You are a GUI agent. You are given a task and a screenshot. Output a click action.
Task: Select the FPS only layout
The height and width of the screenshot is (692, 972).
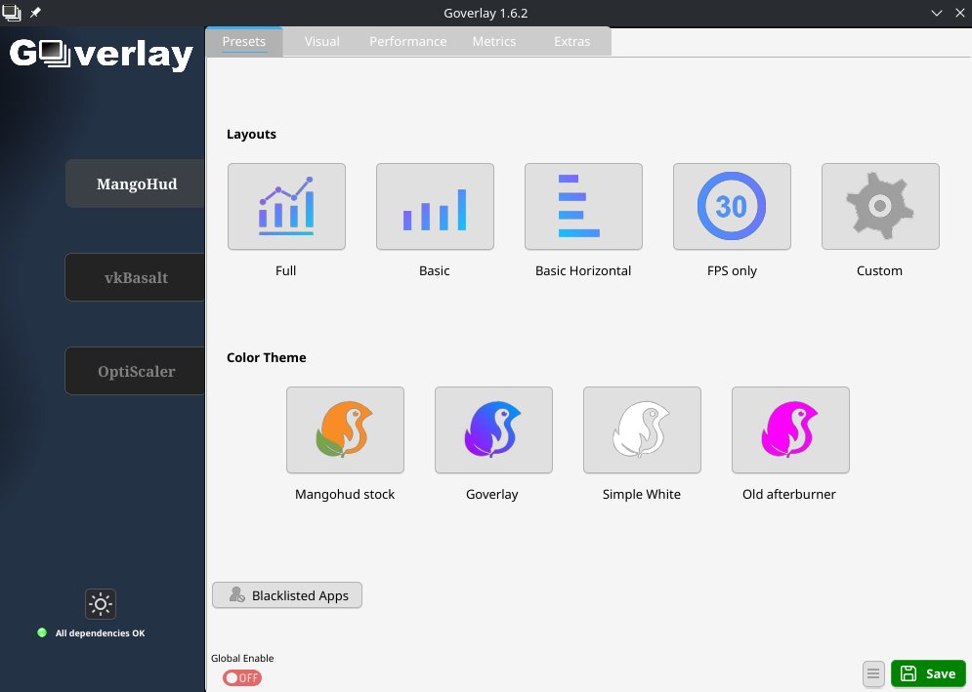pos(732,206)
